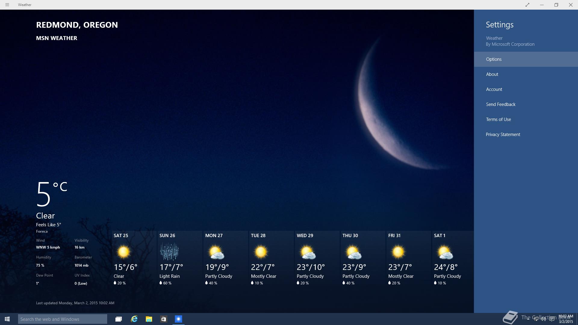Open Options in the Settings pane
This screenshot has height=325, width=578.
(526, 59)
